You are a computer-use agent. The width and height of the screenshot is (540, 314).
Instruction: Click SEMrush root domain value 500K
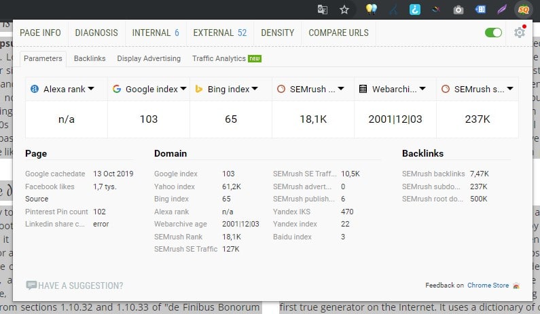(479, 199)
